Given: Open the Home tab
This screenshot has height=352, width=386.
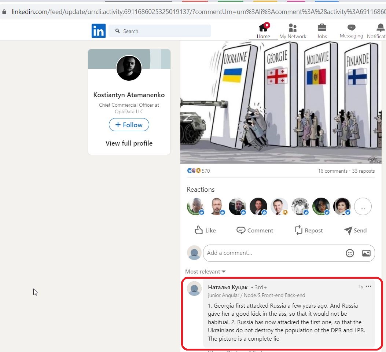Looking at the screenshot, I should 264,31.
